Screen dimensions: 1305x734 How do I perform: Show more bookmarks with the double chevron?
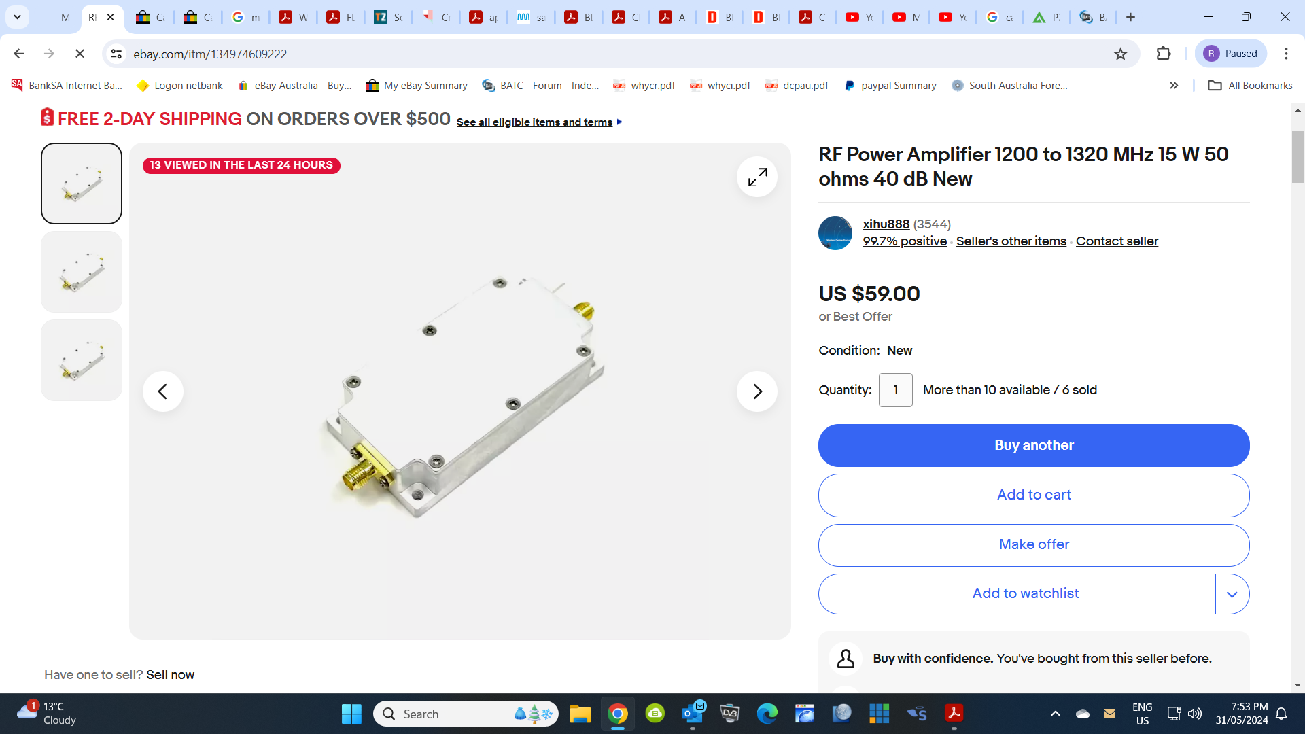[1174, 86]
